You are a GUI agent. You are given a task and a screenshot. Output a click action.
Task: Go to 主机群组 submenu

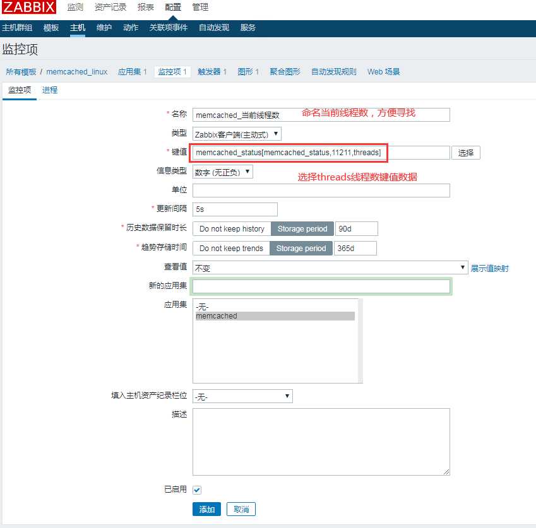point(17,28)
